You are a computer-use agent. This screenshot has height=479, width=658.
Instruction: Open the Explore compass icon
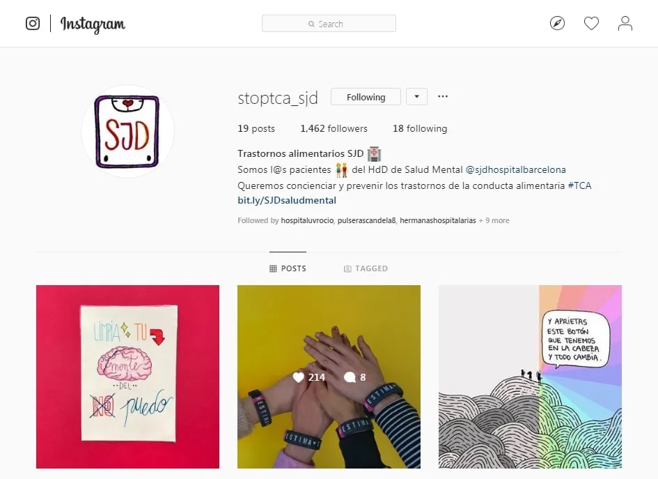(557, 23)
